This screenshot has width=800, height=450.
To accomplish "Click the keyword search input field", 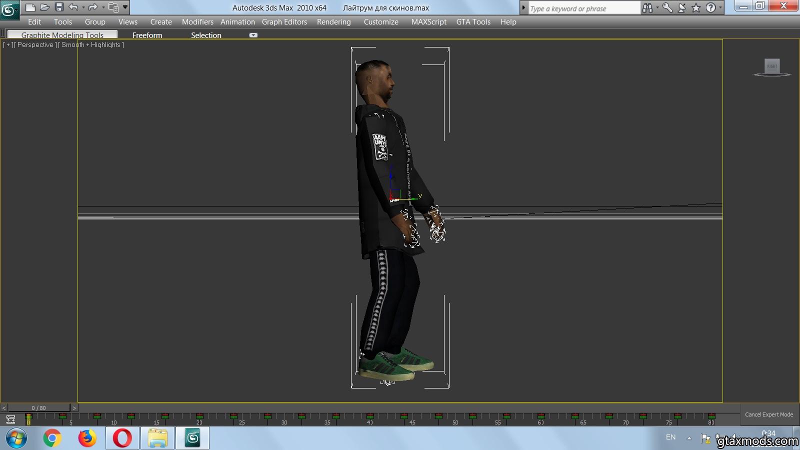I will (x=583, y=8).
